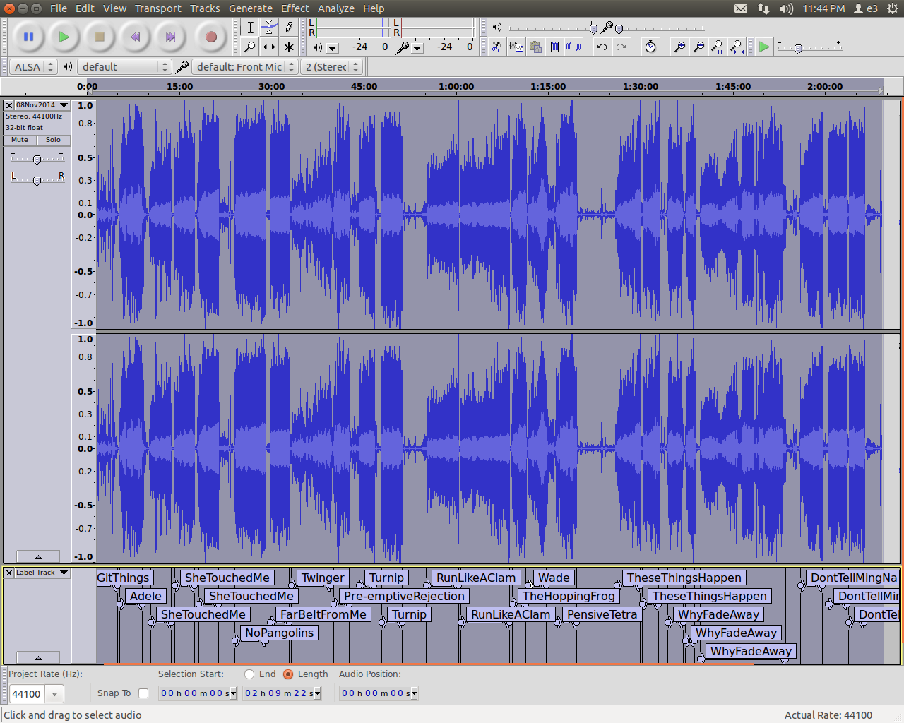The height and width of the screenshot is (723, 904).
Task: Choose the Time Shift tool
Action: click(x=269, y=47)
